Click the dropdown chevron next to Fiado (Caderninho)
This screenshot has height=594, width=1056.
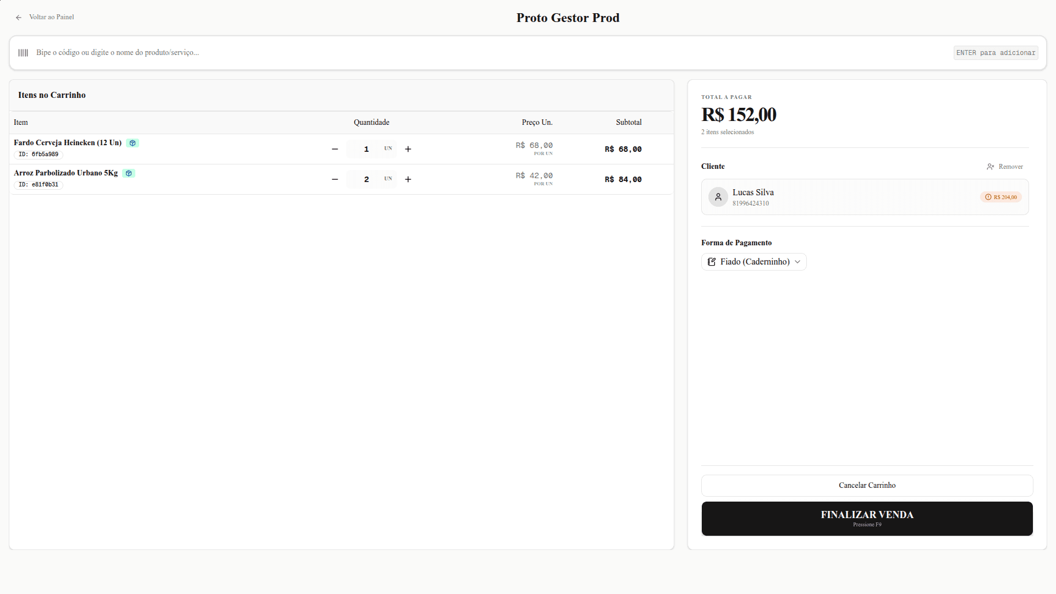798,262
